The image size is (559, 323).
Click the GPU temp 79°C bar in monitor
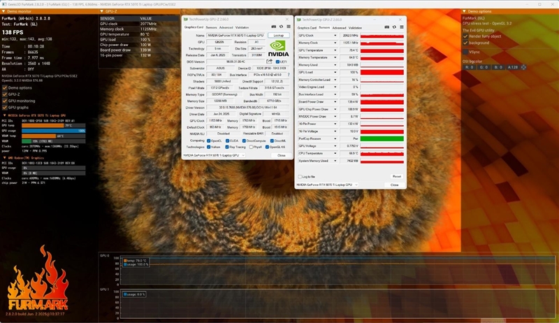tap(54, 125)
